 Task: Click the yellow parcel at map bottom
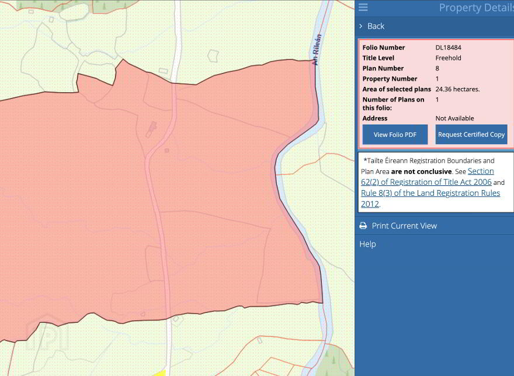tap(159, 373)
